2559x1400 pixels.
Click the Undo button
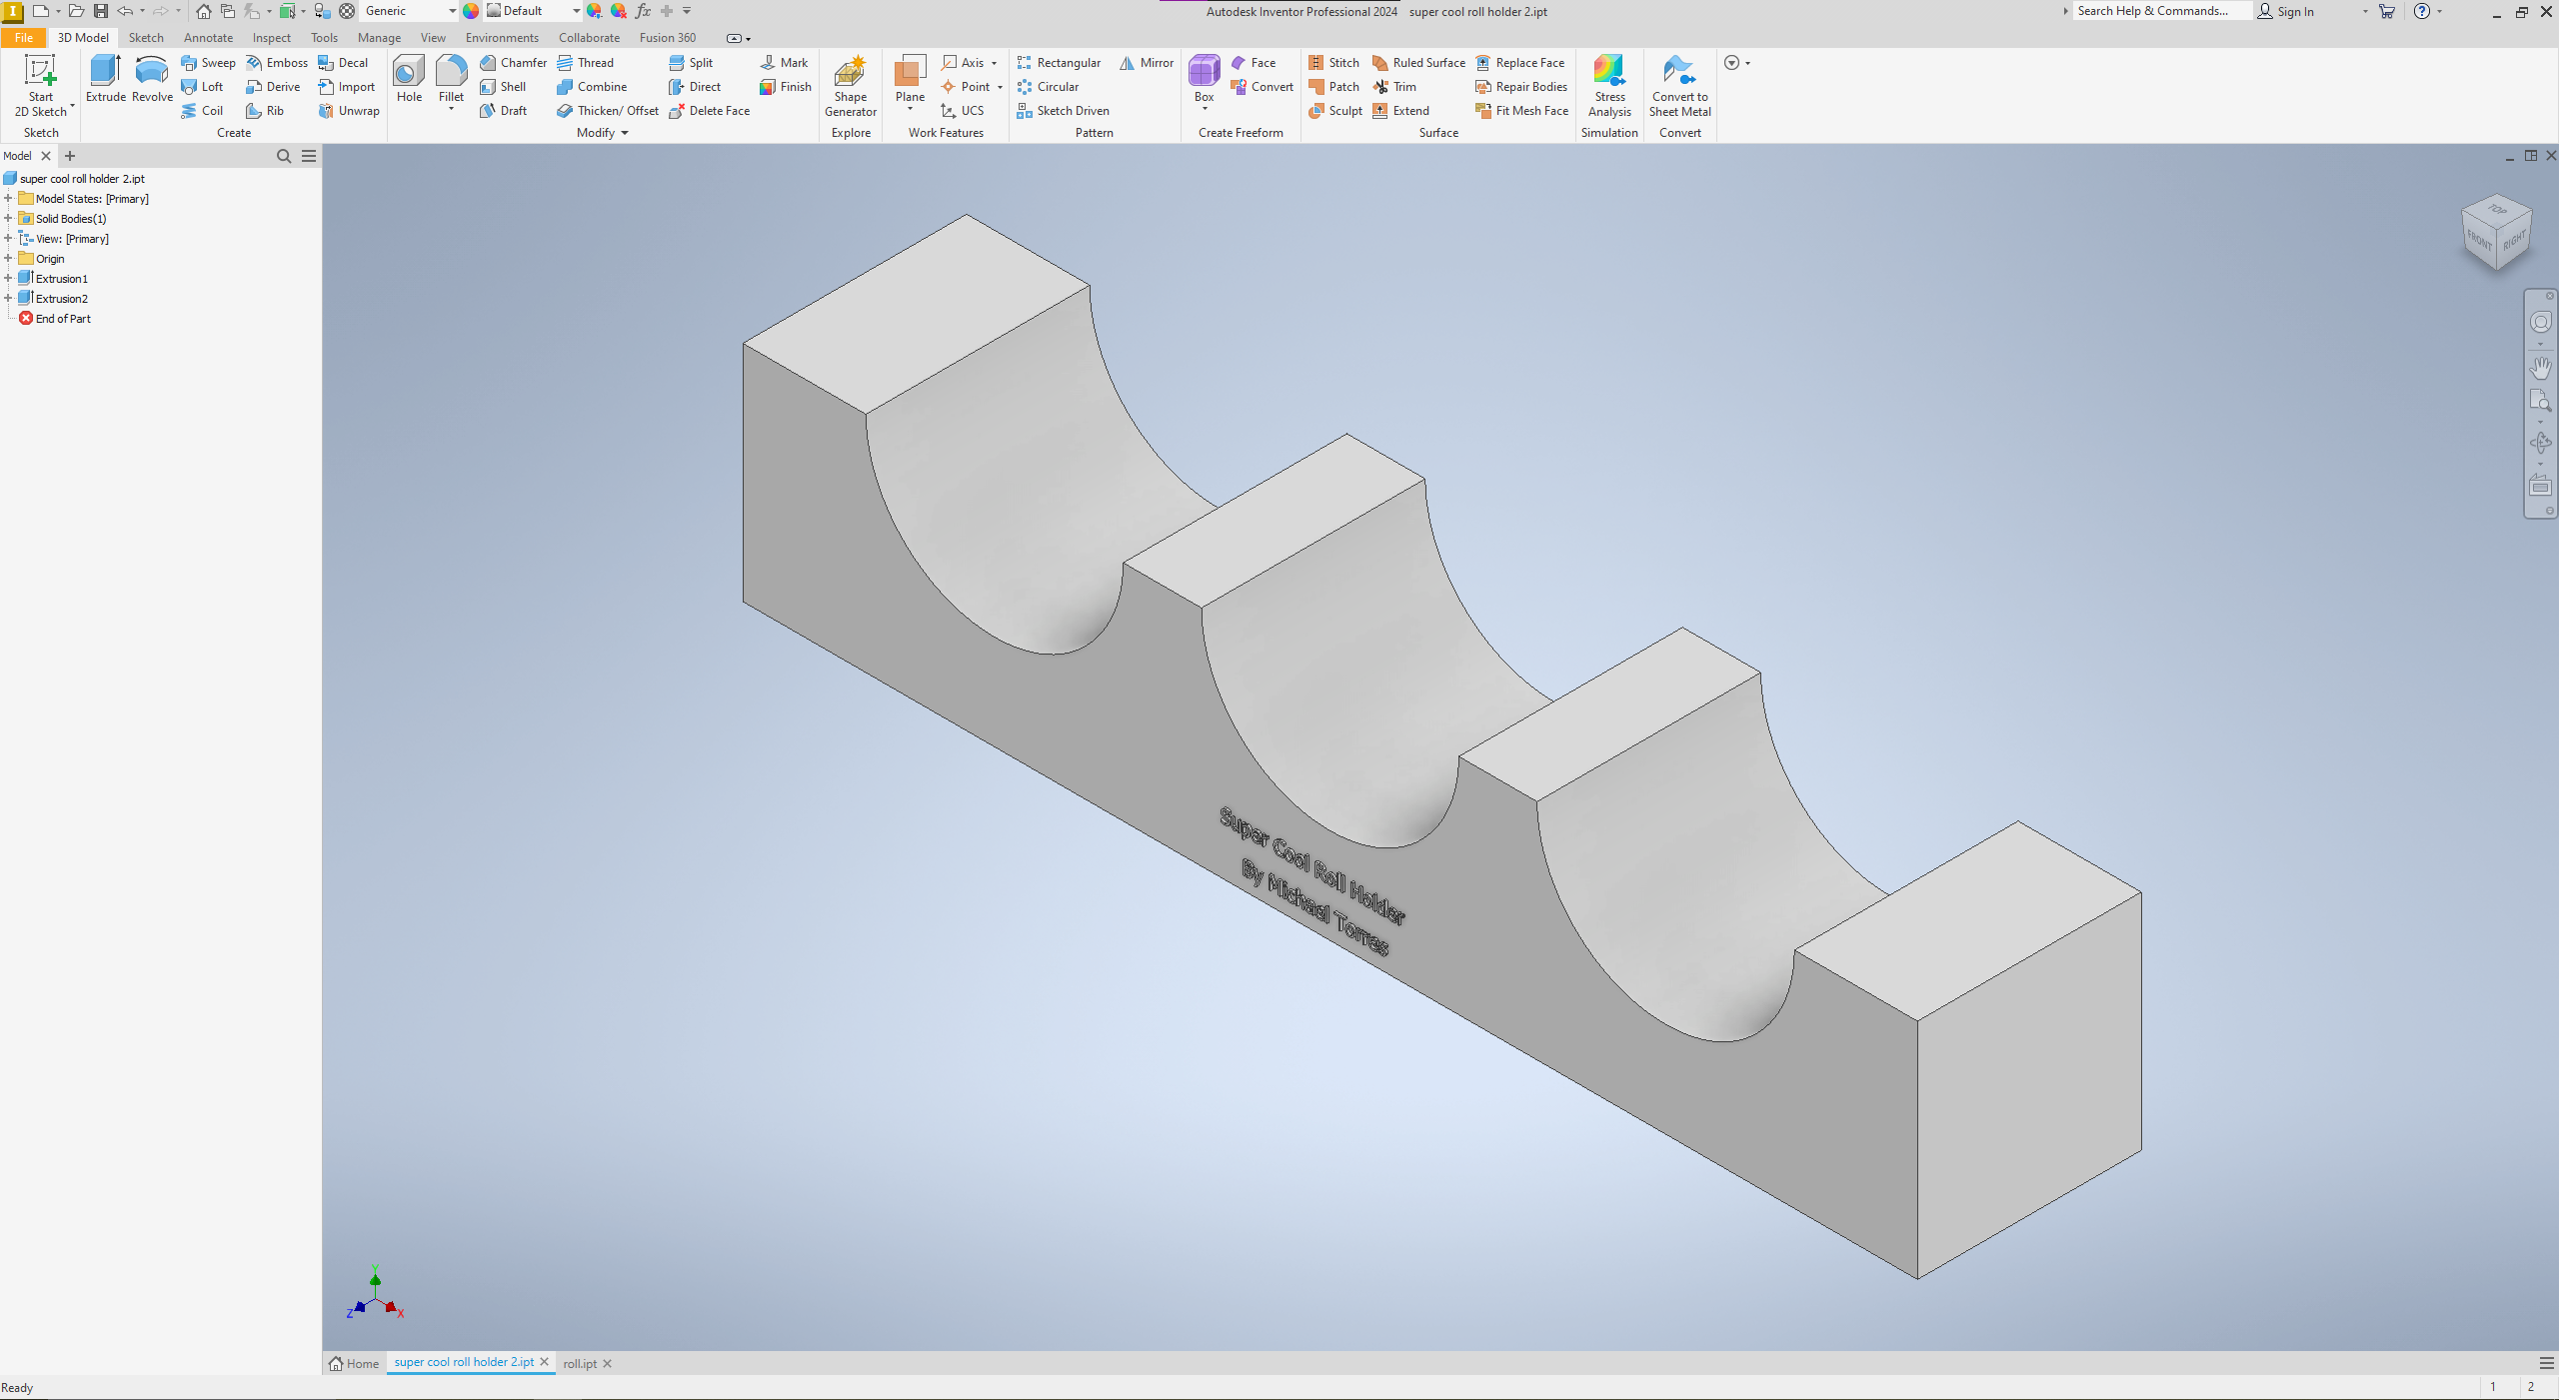pyautogui.click(x=125, y=11)
